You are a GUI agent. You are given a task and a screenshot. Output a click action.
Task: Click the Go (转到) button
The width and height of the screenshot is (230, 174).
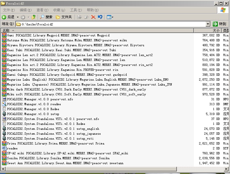[220, 24]
